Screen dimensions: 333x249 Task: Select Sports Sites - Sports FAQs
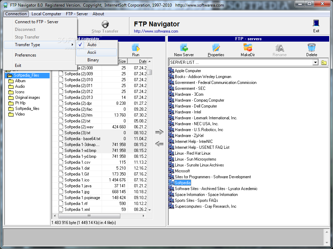point(196,200)
